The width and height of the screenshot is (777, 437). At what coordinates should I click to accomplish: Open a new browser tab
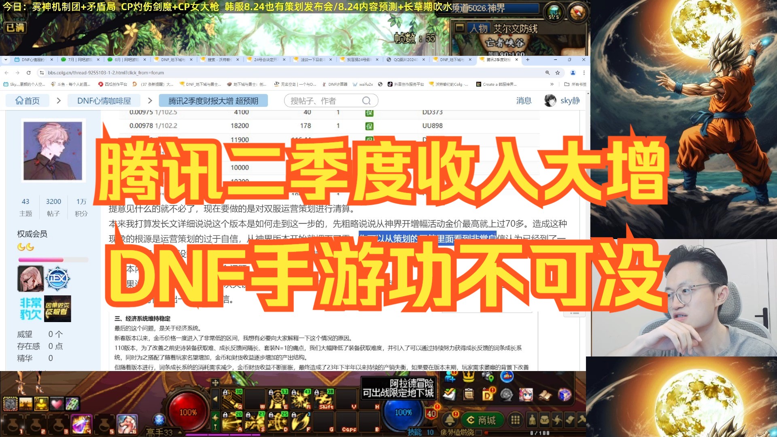tap(527, 59)
